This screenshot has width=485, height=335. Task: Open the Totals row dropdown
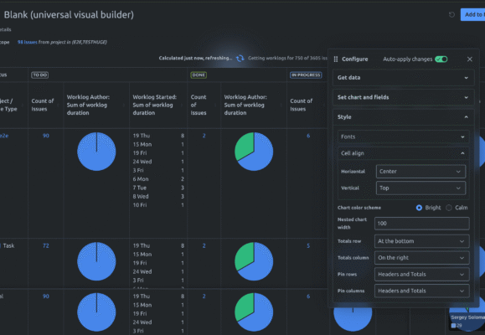point(421,241)
